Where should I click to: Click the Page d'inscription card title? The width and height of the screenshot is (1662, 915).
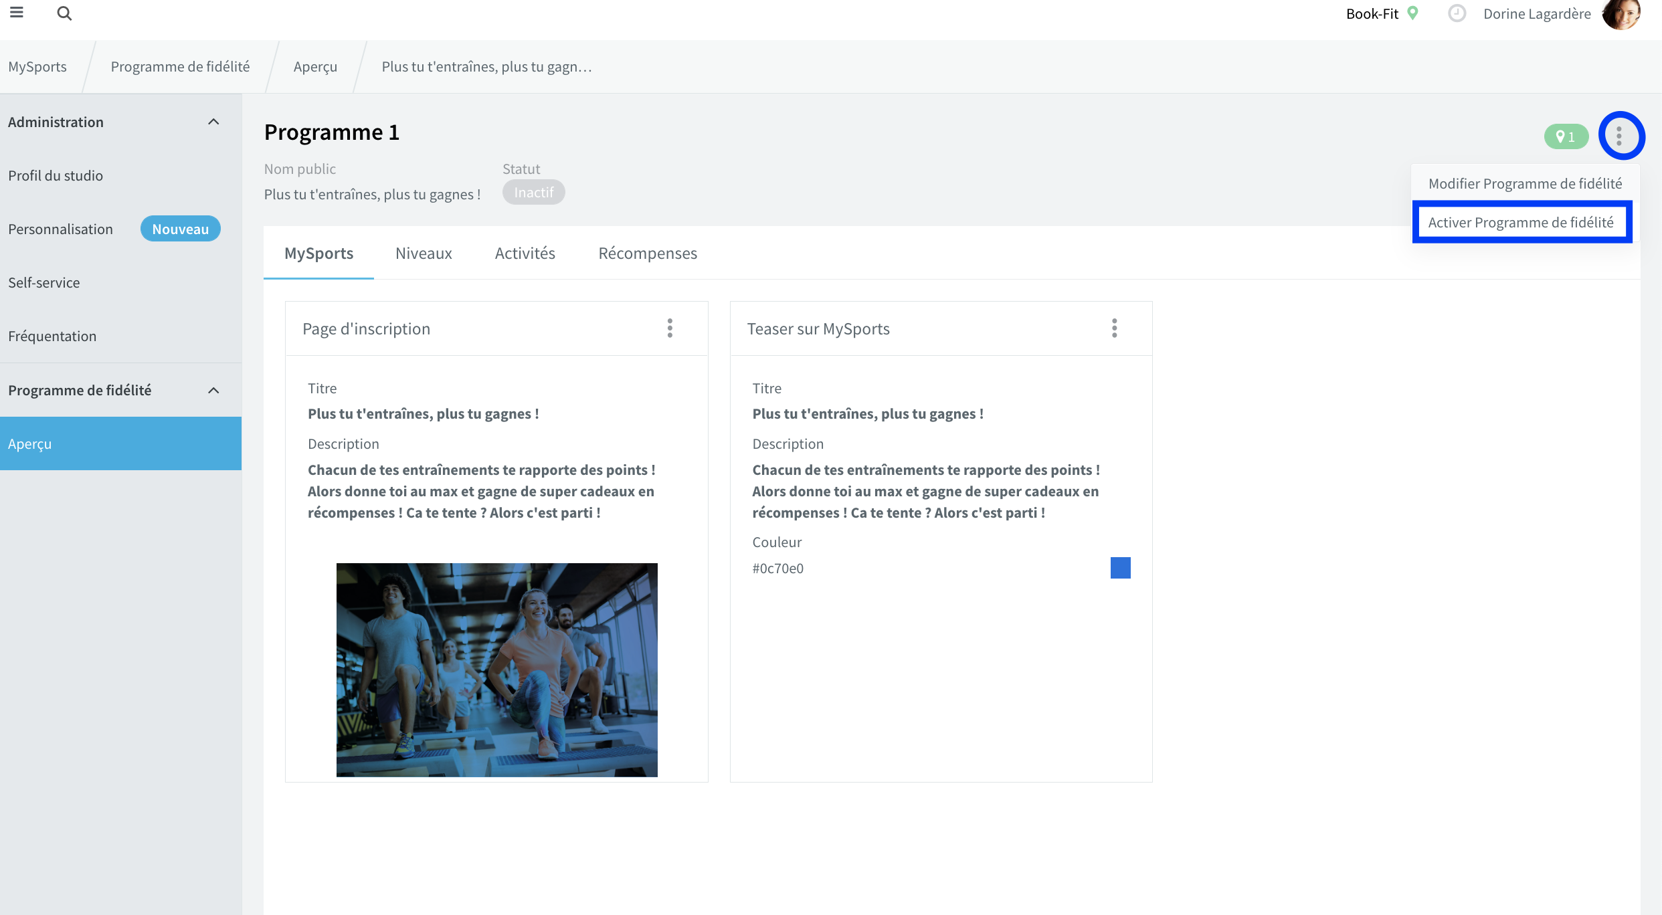click(x=366, y=328)
